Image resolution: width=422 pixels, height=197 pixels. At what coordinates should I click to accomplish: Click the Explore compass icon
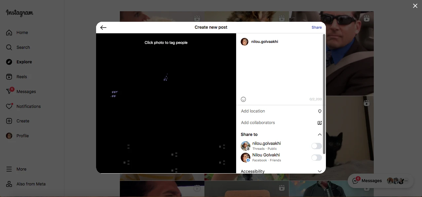9,62
